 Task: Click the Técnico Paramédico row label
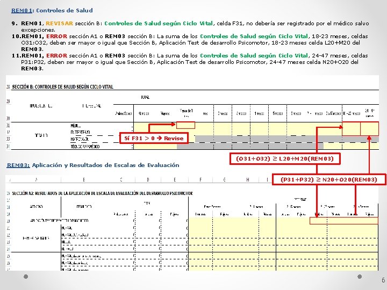point(85,147)
